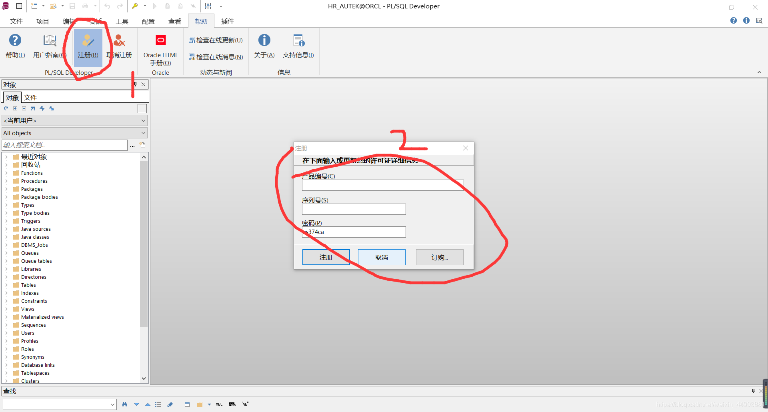This screenshot has height=412, width=768.
Task: Click the expand-all plus icon in object browser
Action: (15, 108)
